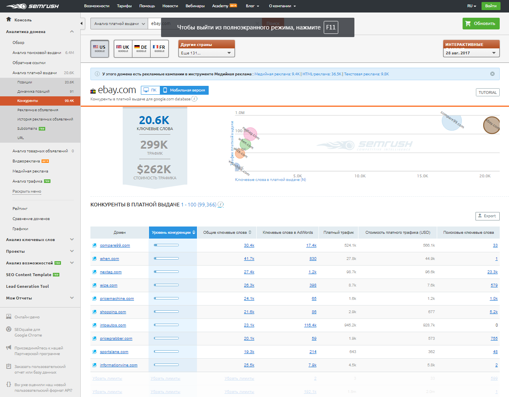Open the 28 авг. 2017 date selector
509x397 pixels.
[471, 53]
